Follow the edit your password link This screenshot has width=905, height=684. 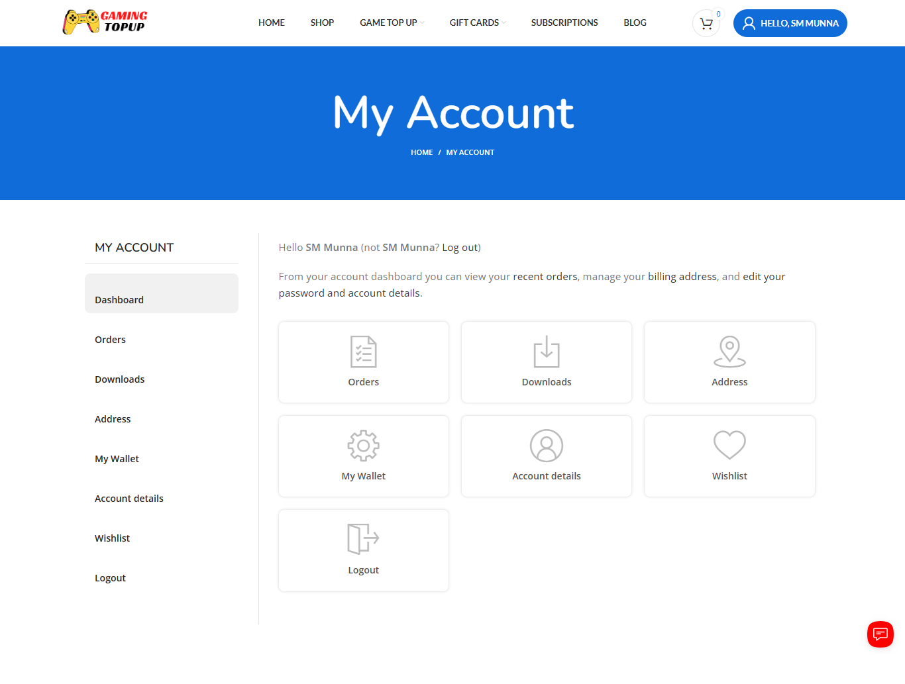pos(764,277)
